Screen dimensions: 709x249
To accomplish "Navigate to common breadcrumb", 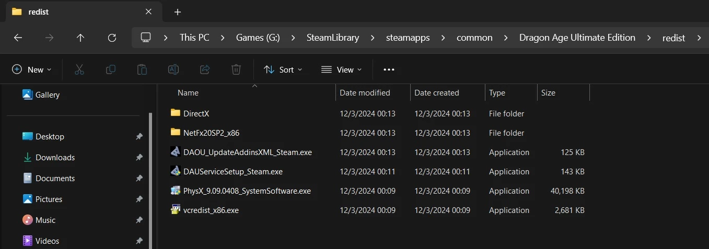I will [x=474, y=38].
